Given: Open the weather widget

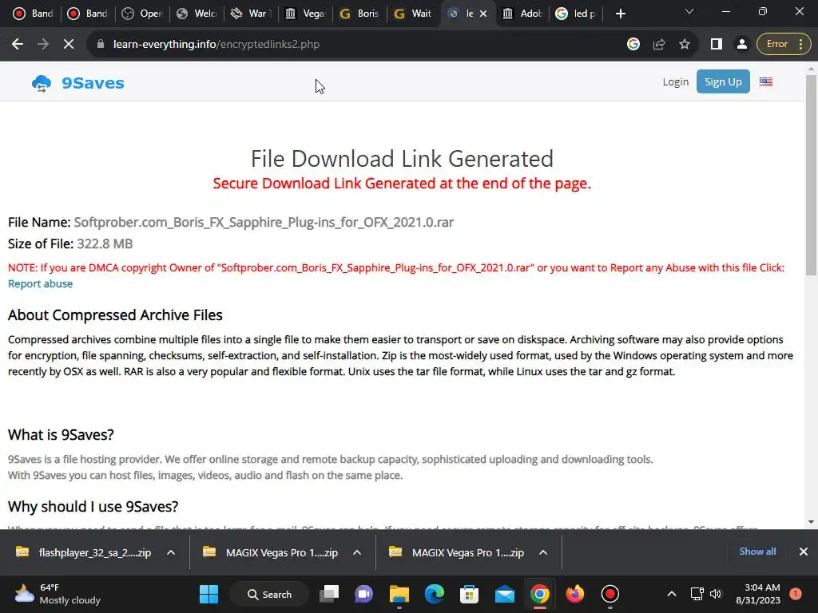Looking at the screenshot, I should click(58, 594).
